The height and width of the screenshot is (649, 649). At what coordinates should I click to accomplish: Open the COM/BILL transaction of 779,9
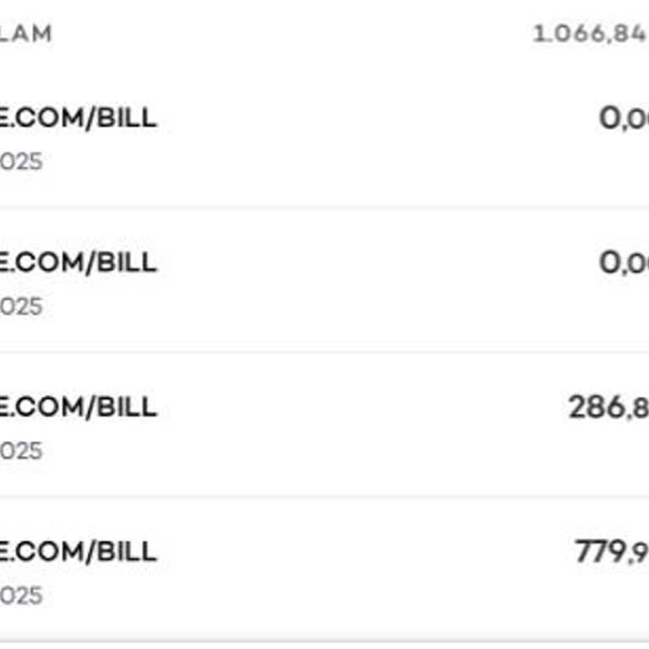78,551
